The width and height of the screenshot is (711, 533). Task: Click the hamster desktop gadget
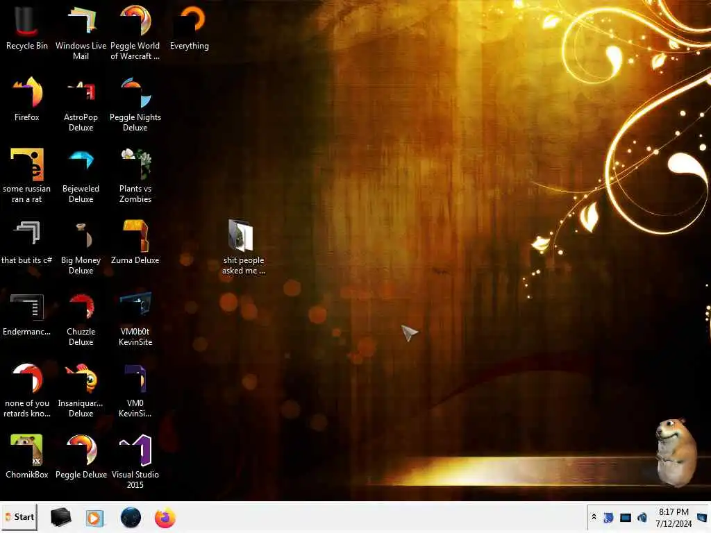coord(676,452)
